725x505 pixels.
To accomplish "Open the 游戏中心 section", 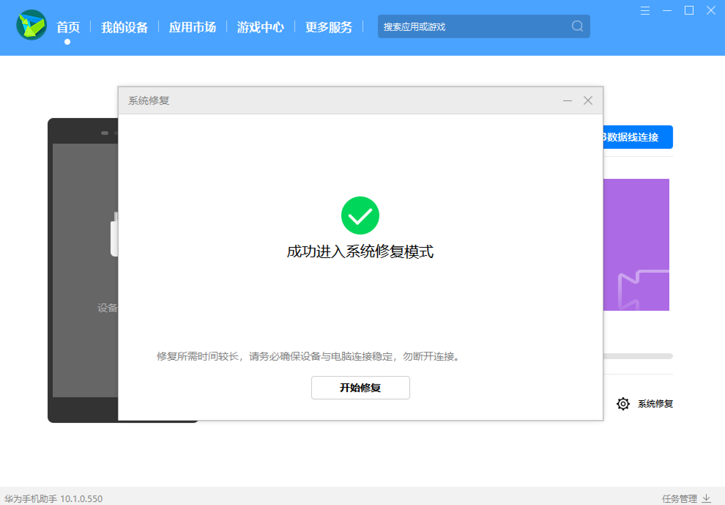I will [x=261, y=27].
